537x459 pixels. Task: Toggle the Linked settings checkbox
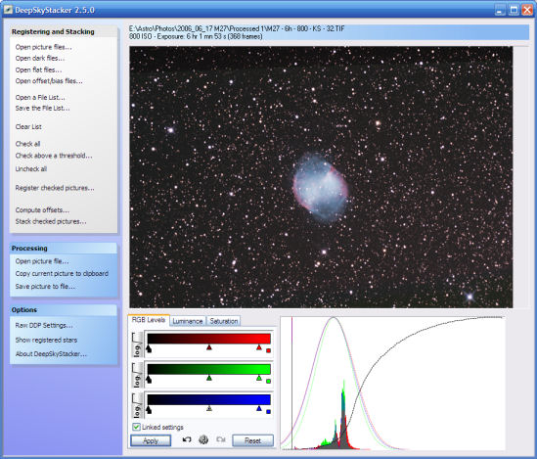point(136,427)
